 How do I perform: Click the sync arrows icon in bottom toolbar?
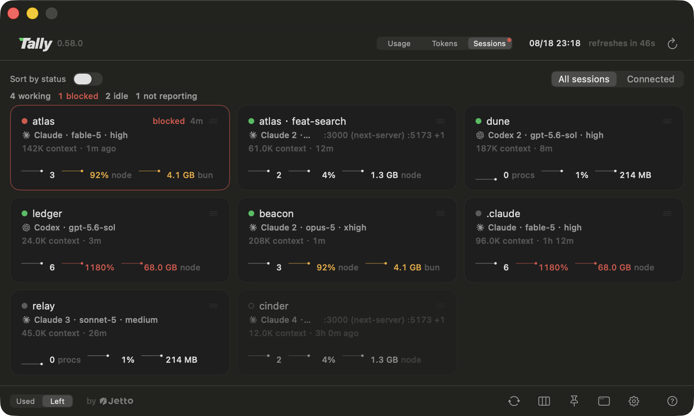(514, 401)
